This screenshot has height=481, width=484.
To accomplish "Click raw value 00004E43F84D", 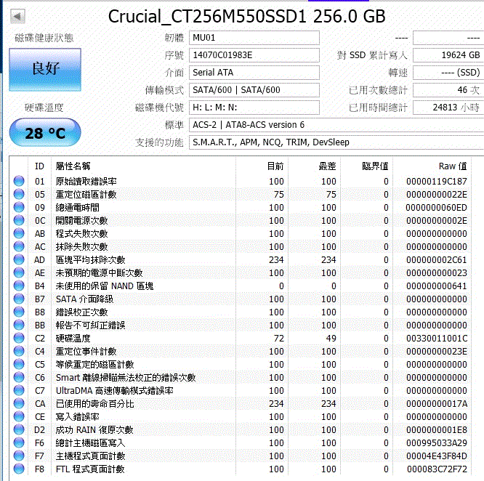I will point(437,456).
